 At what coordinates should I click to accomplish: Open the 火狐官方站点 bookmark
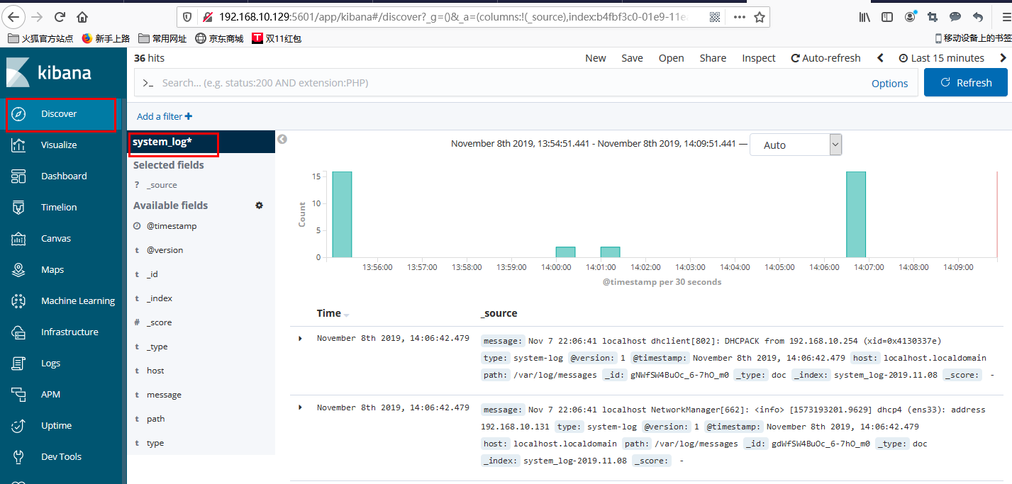40,38
